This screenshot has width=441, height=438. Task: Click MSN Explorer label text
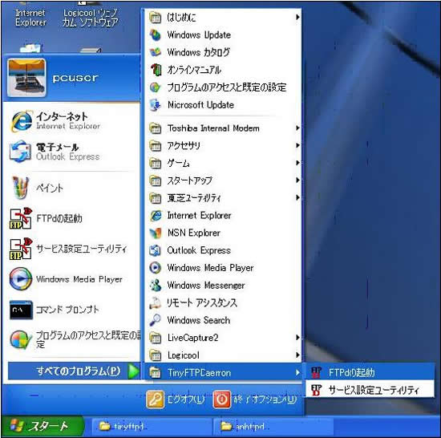pos(194,233)
